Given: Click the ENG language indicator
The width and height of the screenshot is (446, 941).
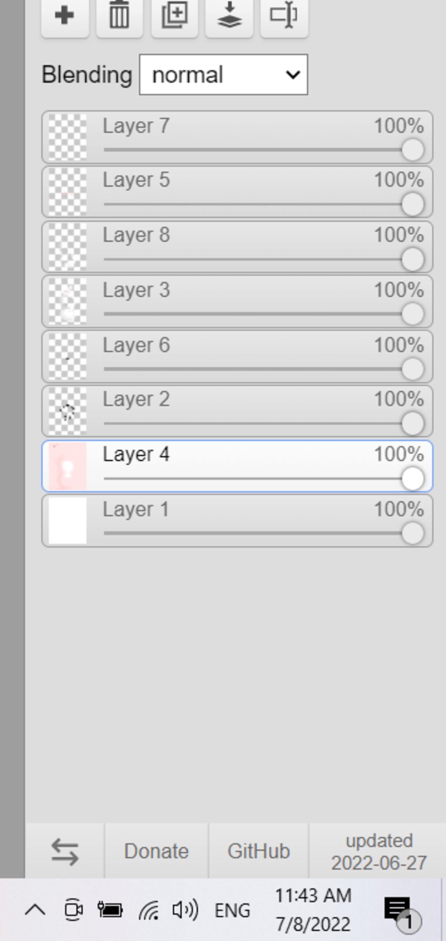Looking at the screenshot, I should coord(233,911).
